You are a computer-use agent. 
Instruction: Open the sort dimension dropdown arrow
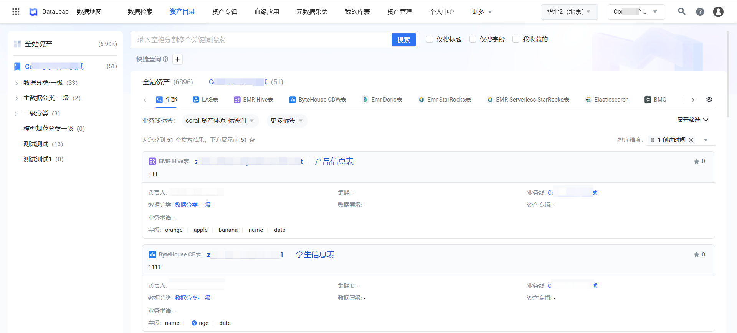point(706,140)
